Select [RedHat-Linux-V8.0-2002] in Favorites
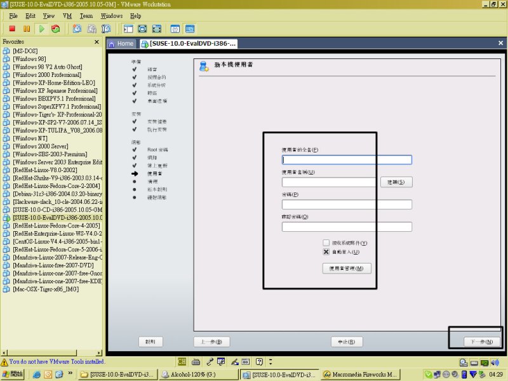Image resolution: width=508 pixels, height=381 pixels. click(x=44, y=170)
